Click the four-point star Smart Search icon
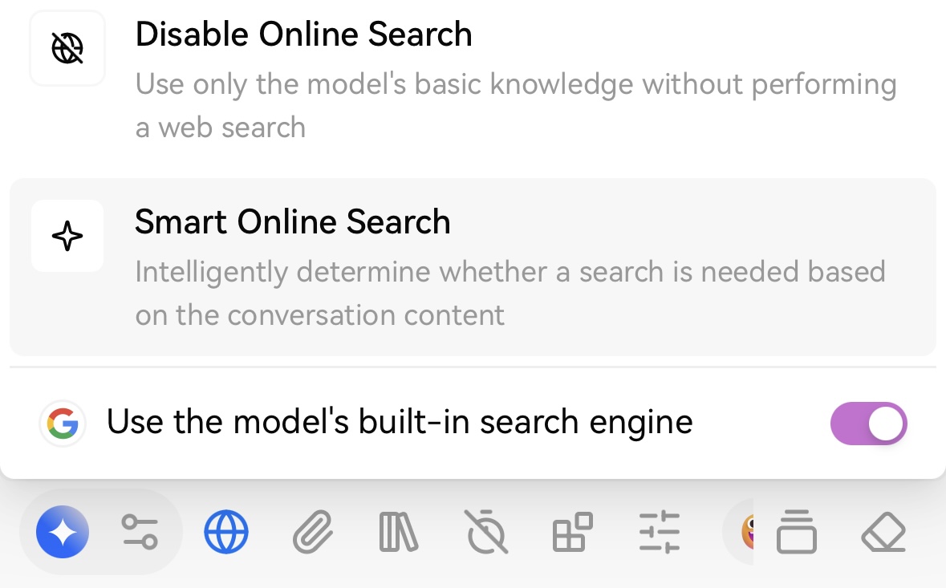The height and width of the screenshot is (588, 946). [67, 236]
